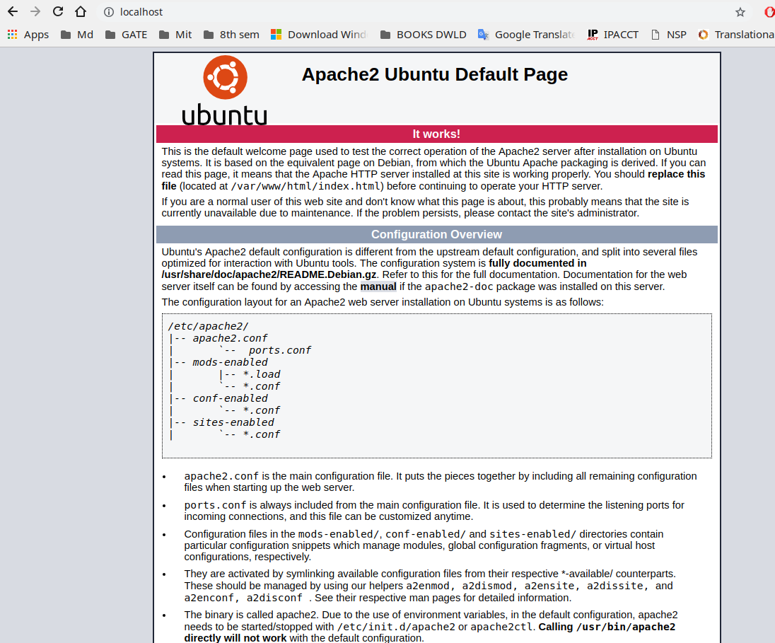
Task: Click the /usr/share/doc/apache2/README.Debian.gz text
Action: (x=269, y=274)
